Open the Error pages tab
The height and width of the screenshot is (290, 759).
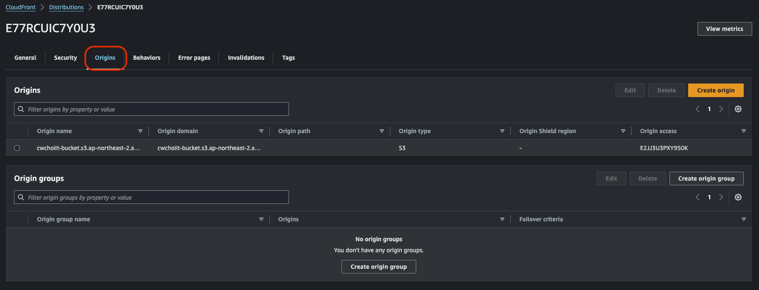(194, 58)
